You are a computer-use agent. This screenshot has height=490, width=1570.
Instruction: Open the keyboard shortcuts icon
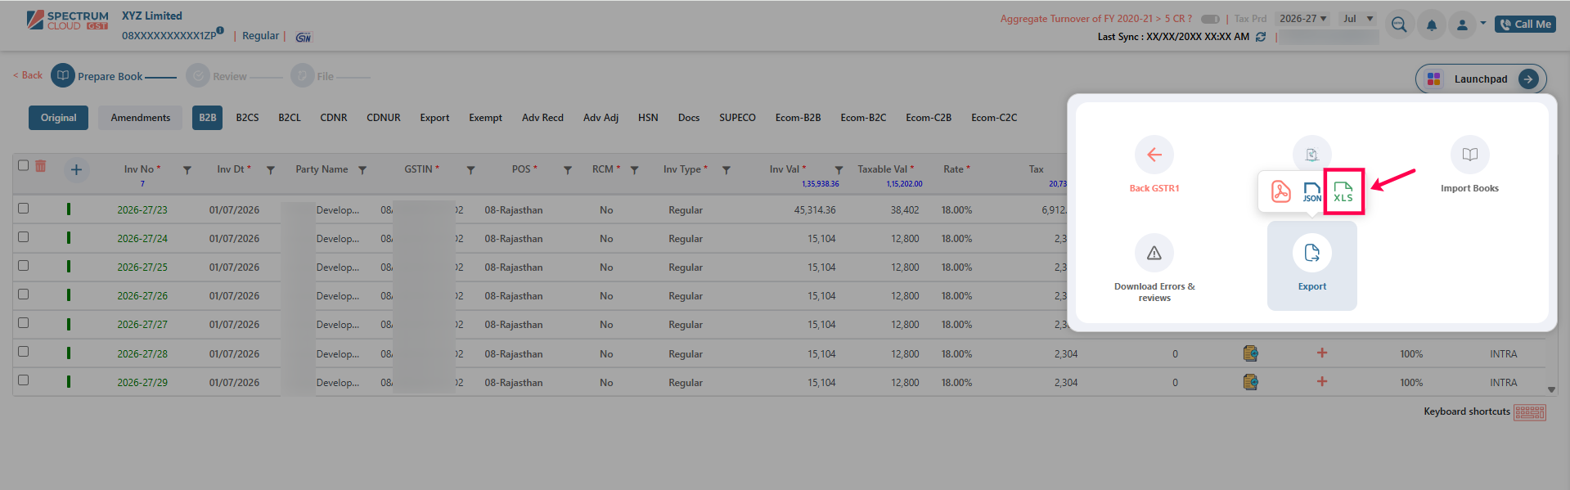pyautogui.click(x=1529, y=412)
